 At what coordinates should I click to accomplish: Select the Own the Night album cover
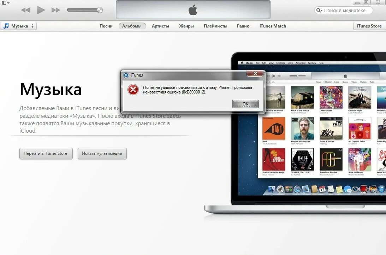tap(360, 97)
